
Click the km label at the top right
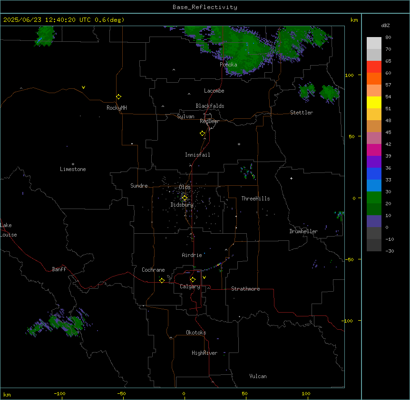(x=354, y=20)
